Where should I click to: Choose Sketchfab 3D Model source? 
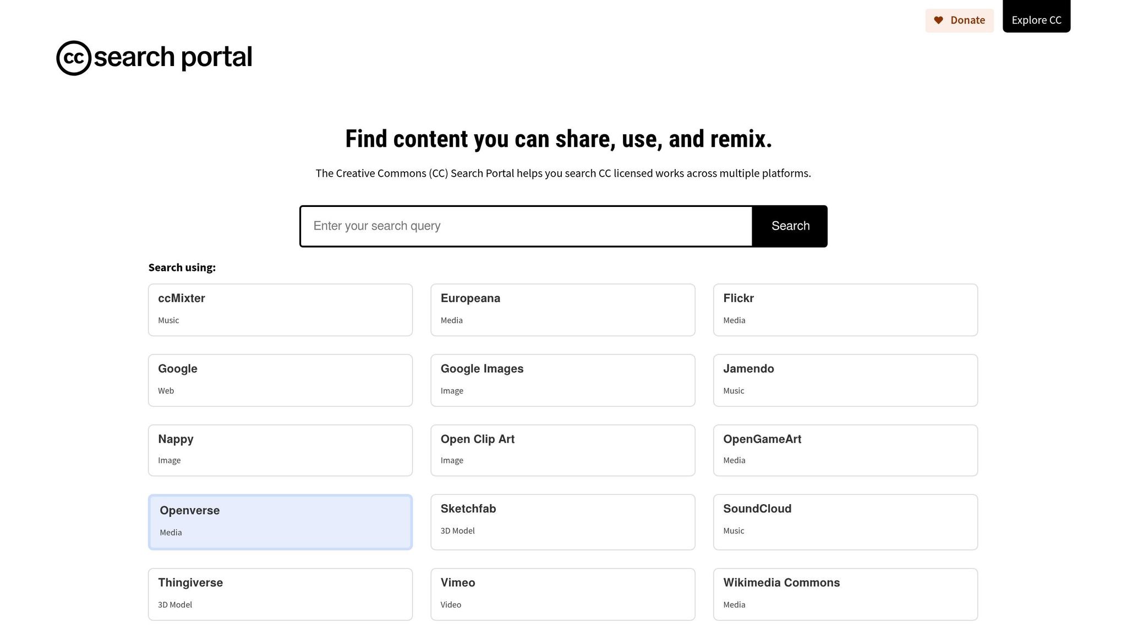563,522
